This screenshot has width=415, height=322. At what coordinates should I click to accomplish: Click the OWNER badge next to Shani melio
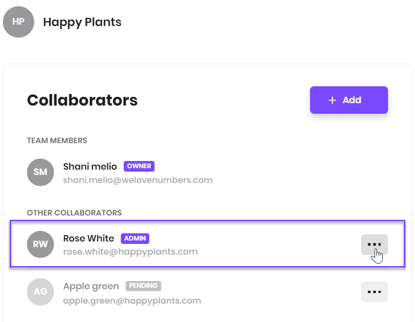(x=139, y=166)
